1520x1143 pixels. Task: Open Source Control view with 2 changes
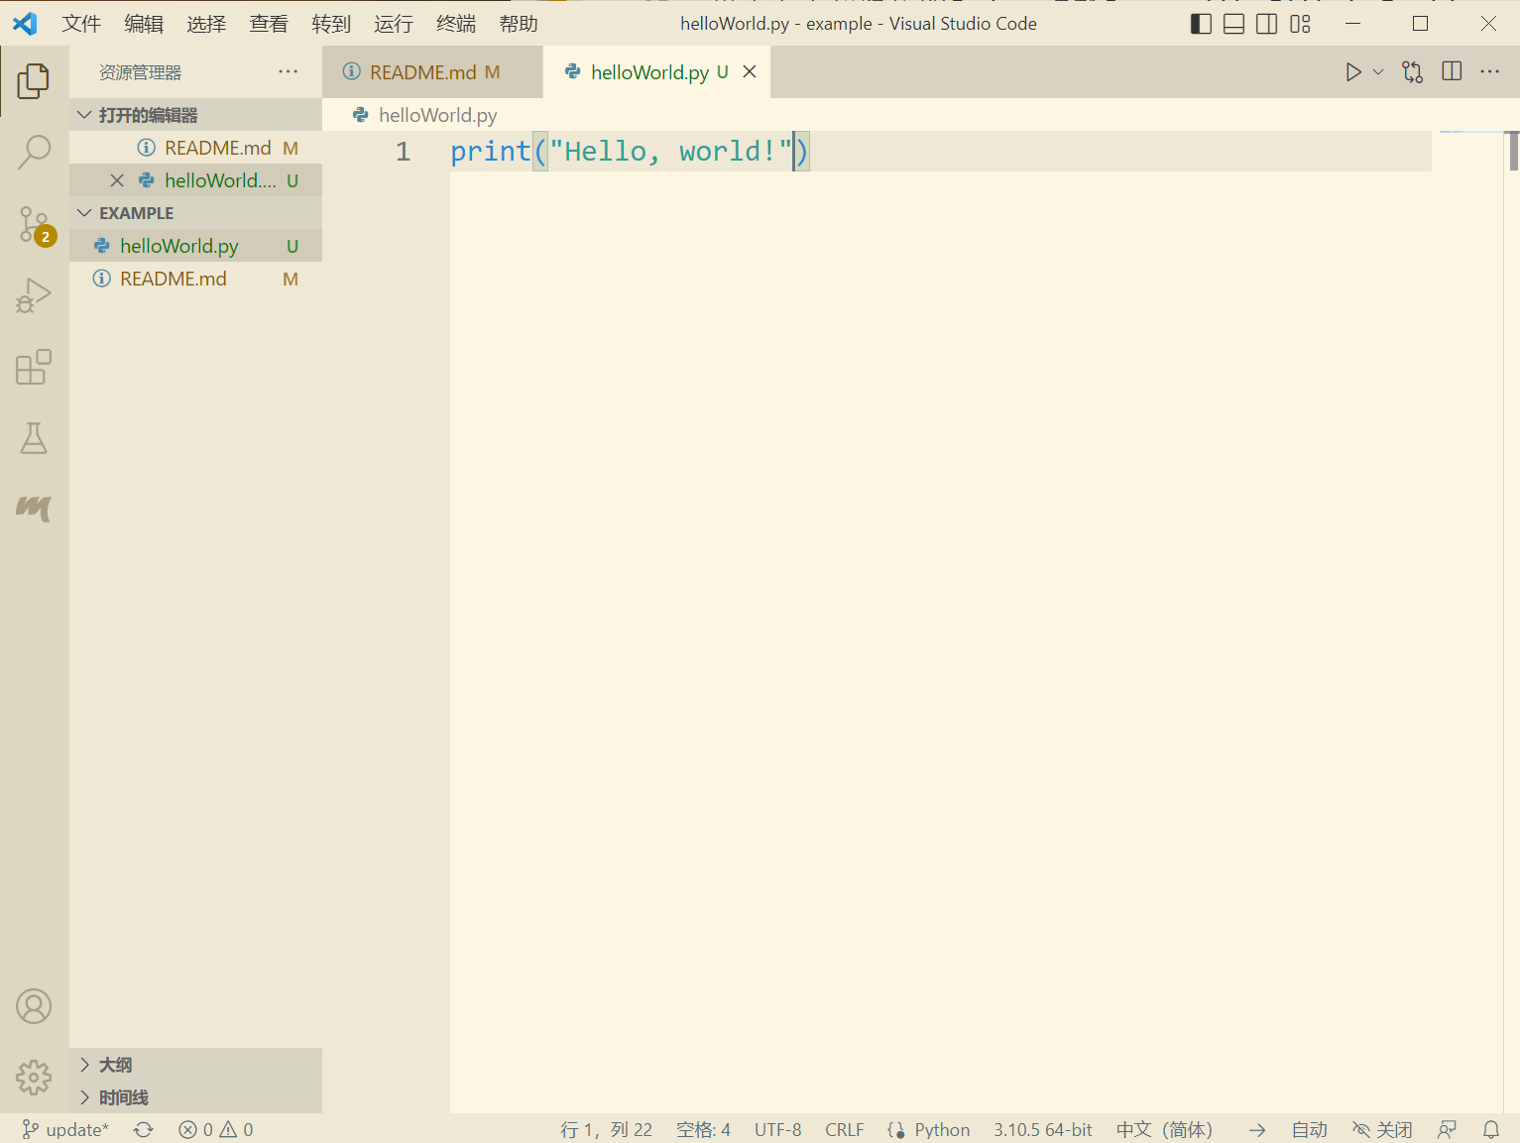pyautogui.click(x=34, y=225)
